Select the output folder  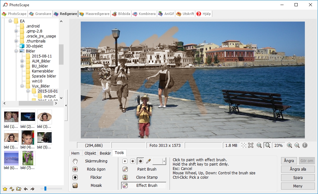point(50,96)
